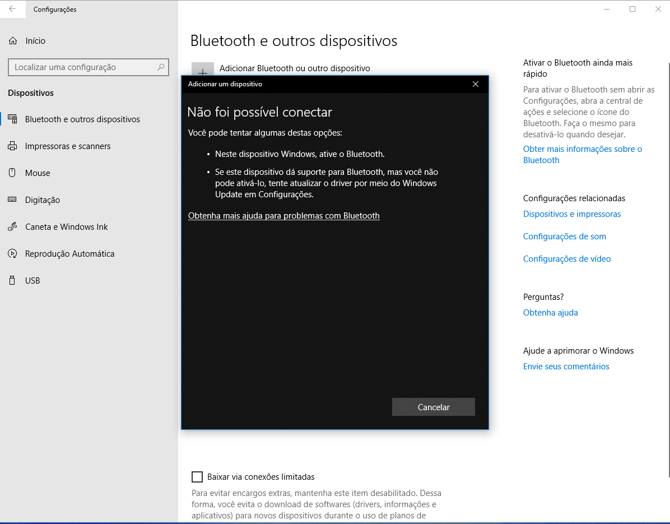Maximize the Configurações window
Viewport: 670px width, 524px height.
632,9
